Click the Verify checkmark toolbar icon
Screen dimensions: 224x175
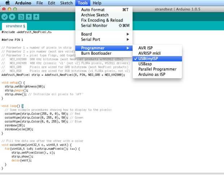point(5,17)
